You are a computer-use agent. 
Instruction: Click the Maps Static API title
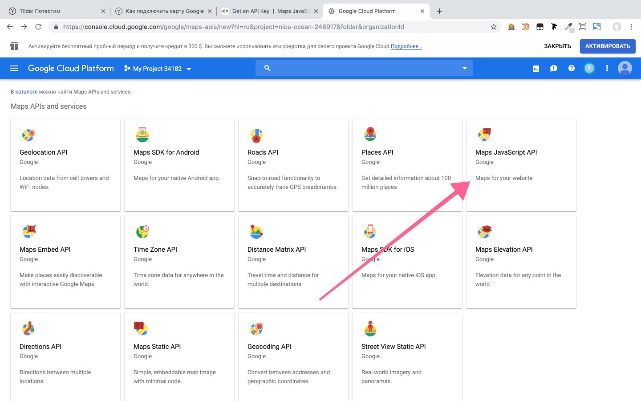157,347
